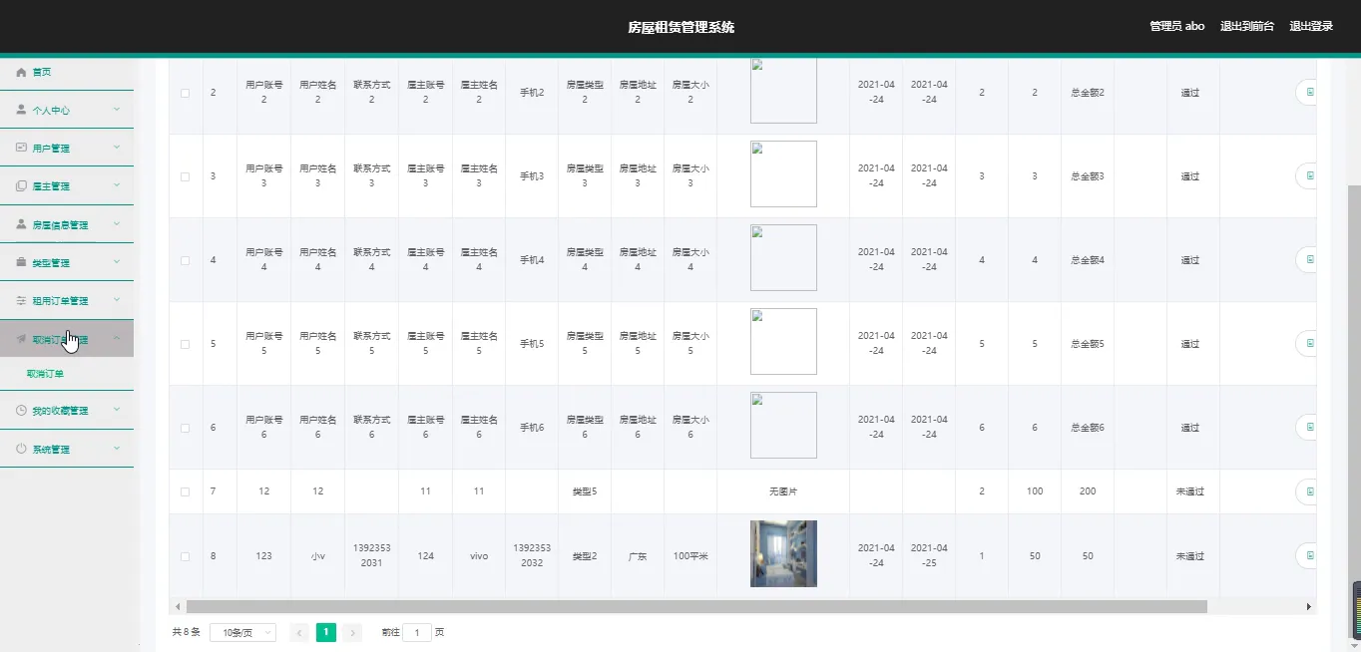This screenshot has width=1361, height=652.
Task: Click the 无图片 cell in row 7
Action: pos(783,491)
